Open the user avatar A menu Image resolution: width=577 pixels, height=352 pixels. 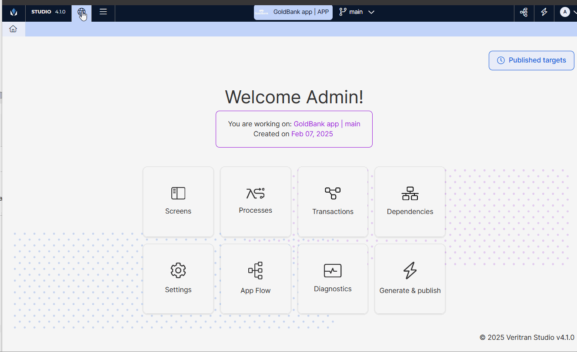point(565,12)
